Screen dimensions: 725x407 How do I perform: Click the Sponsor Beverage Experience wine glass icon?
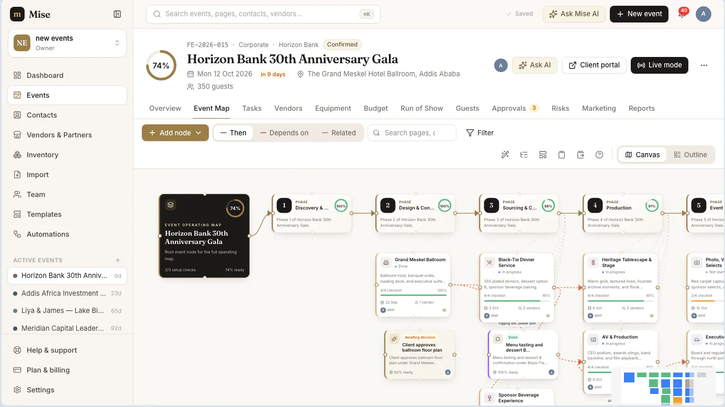[x=489, y=398]
